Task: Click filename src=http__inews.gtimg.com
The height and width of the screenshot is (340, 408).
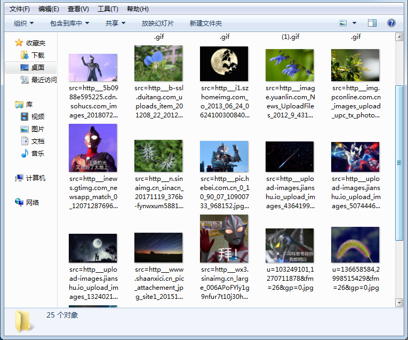Action: (x=93, y=192)
